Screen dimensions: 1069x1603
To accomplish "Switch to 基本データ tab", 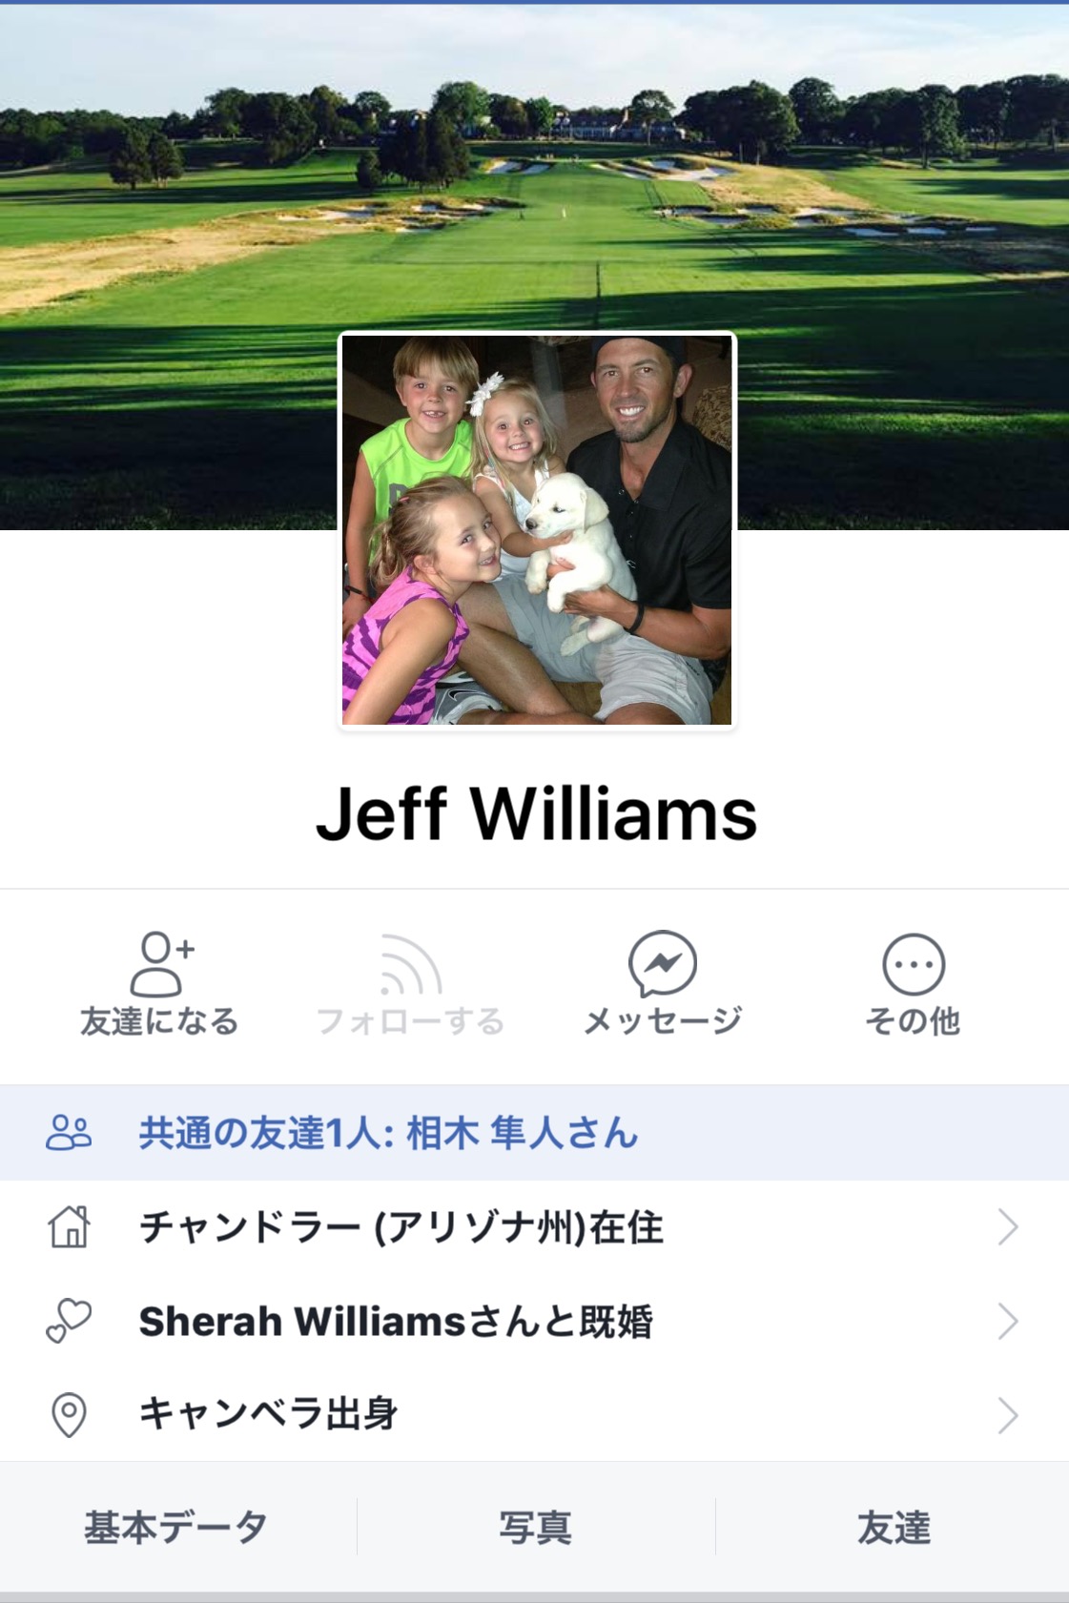I will [176, 1527].
